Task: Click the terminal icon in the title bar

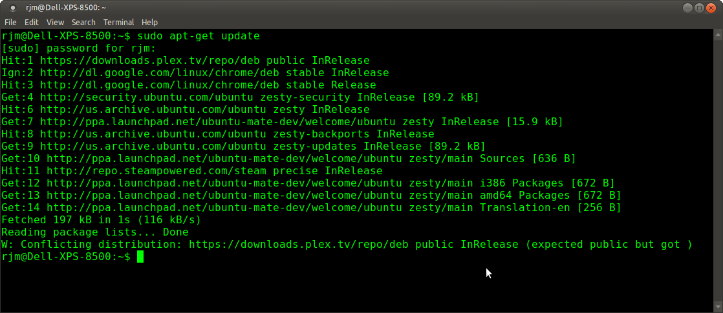Action: click(x=12, y=8)
